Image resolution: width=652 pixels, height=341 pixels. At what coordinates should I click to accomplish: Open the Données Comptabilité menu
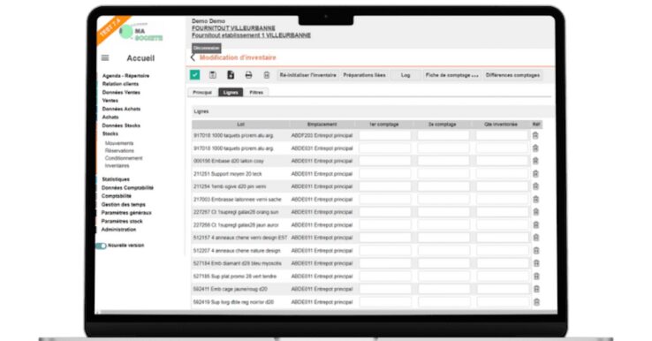[127, 188]
